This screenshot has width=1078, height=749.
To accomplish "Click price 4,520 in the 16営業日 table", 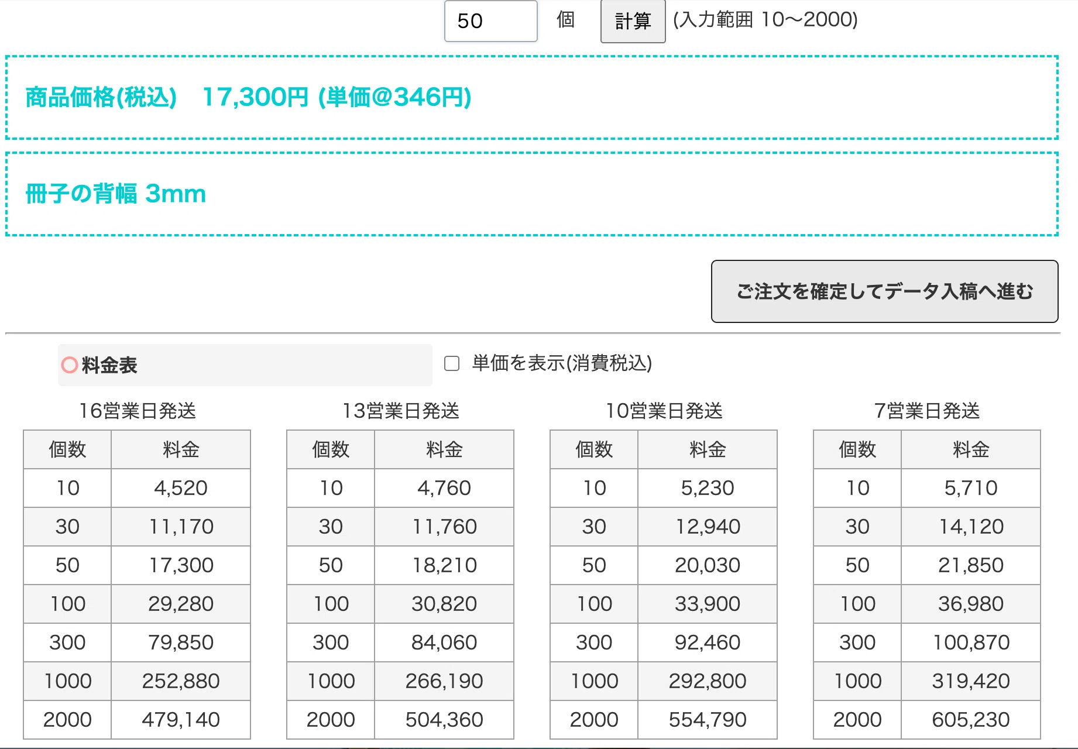I will [x=181, y=488].
